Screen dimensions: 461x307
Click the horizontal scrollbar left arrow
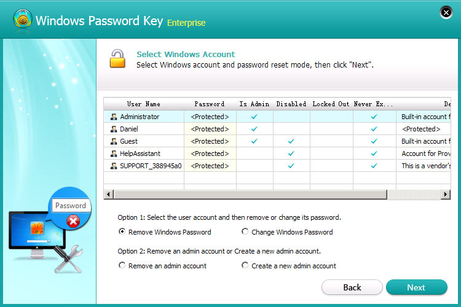pyautogui.click(x=108, y=194)
